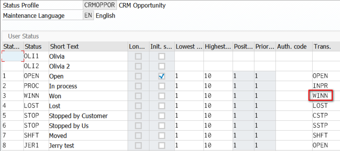Toggle Init. status checkbox in the Won row
The height and width of the screenshot is (151, 340).
tap(161, 96)
